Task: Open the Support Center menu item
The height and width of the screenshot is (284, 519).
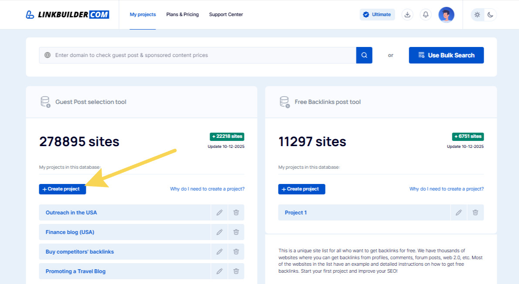Action: click(226, 14)
